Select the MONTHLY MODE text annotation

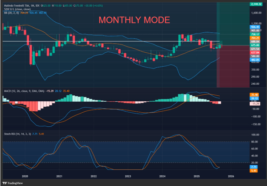(x=134, y=20)
